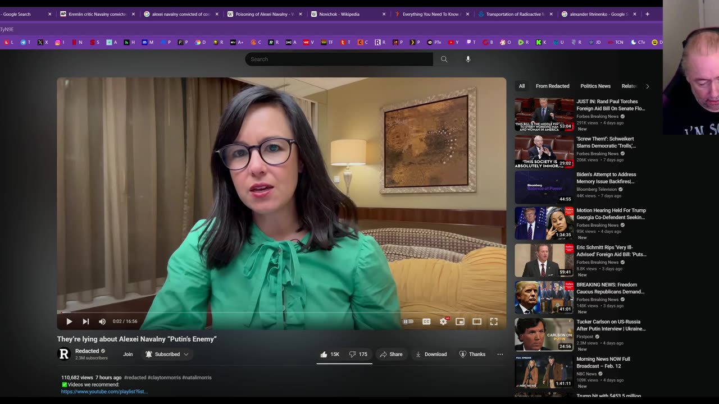Click the search magnifier button
This screenshot has height=404, width=719.
[x=444, y=59]
